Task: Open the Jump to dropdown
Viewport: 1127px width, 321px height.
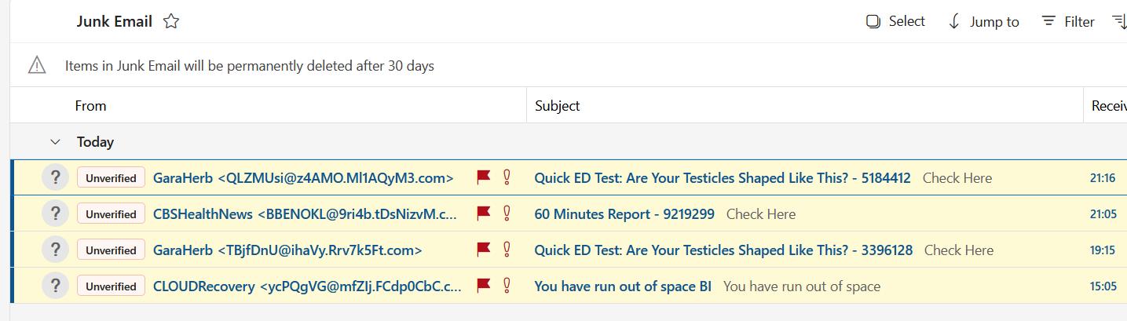Action: pos(983,22)
